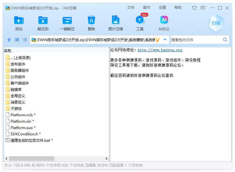Image resolution: width=235 pixels, height=172 pixels.
Task: Select the 链接库 folder
Action: (14, 90)
